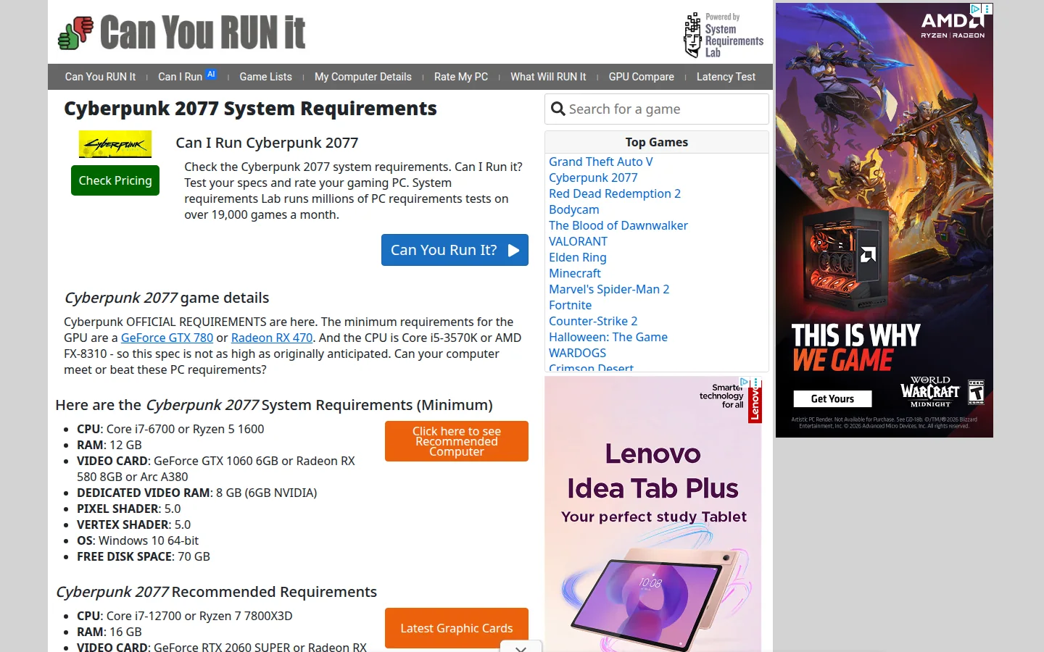Viewport: 1044px width, 652px height.
Task: Click the Can You RUN it site title
Action: [x=203, y=33]
